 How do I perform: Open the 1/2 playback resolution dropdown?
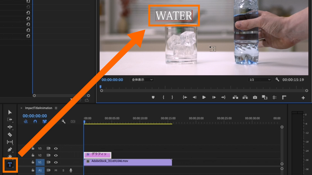[260, 79]
